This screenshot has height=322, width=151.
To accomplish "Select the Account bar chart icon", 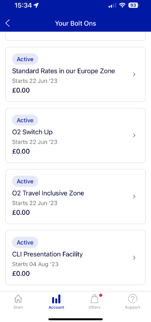I will click(56, 299).
